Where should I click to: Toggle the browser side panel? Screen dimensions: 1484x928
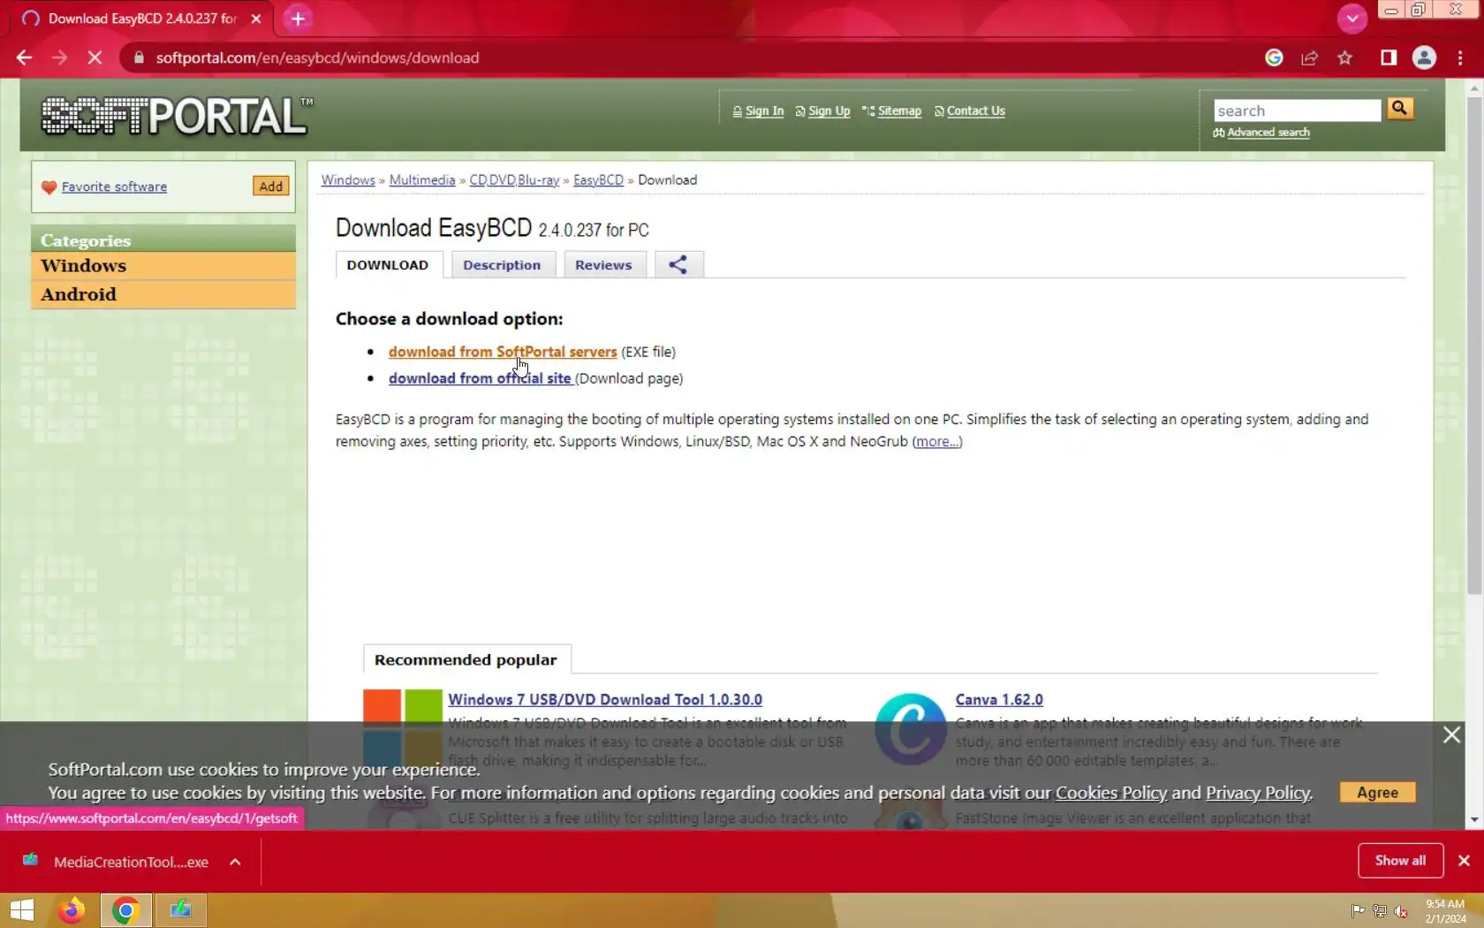[1389, 57]
